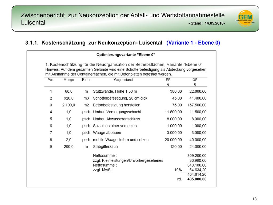Click "zzgl. Kleinleistungen/Unvorhergesehenes" label
This screenshot has height=205, width=273.
[x=128, y=160]
